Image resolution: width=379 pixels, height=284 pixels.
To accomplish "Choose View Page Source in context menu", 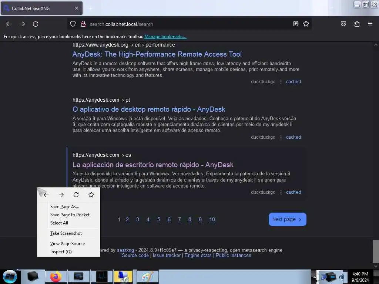I will [68, 244].
